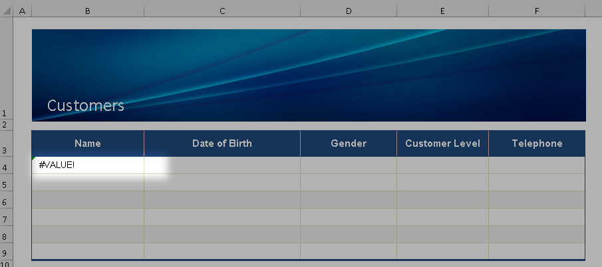Click the green error indicator triangle in the Name column

pos(34,159)
